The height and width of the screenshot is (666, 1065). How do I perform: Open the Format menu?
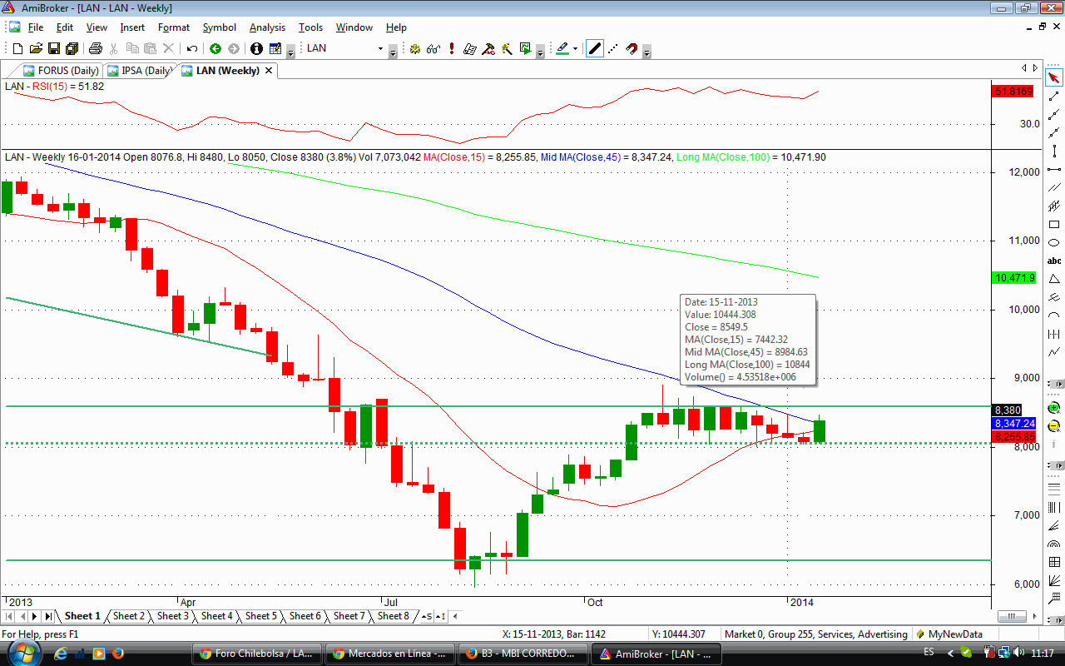pyautogui.click(x=174, y=27)
